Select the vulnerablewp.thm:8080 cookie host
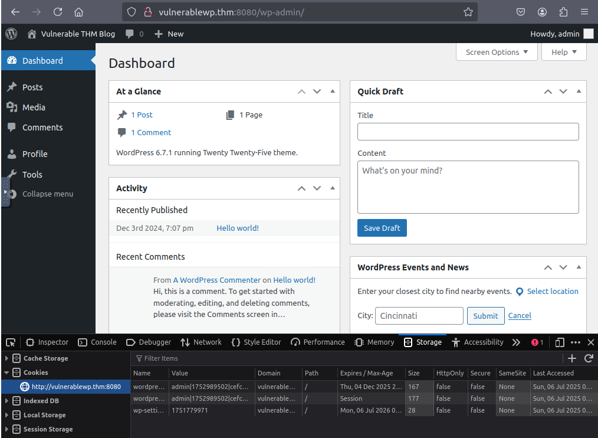598x438 pixels. coord(66,387)
